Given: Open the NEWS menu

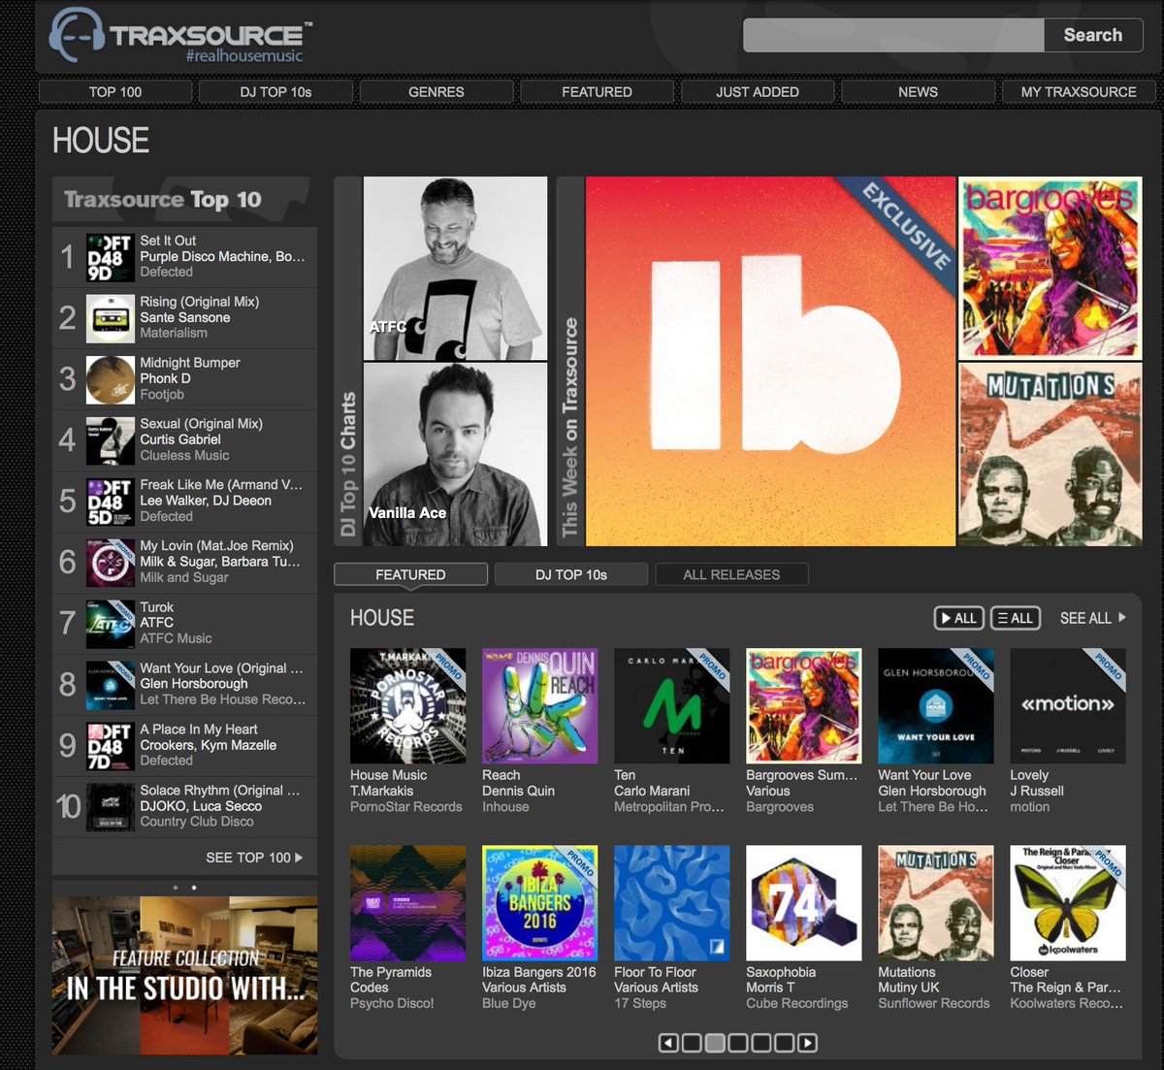Looking at the screenshot, I should click(918, 91).
